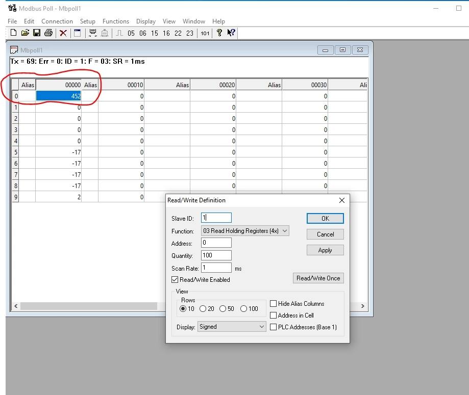This screenshot has width=469, height=395.
Task: Enable PLC Addresses (Base 1) checkbox
Action: [273, 327]
